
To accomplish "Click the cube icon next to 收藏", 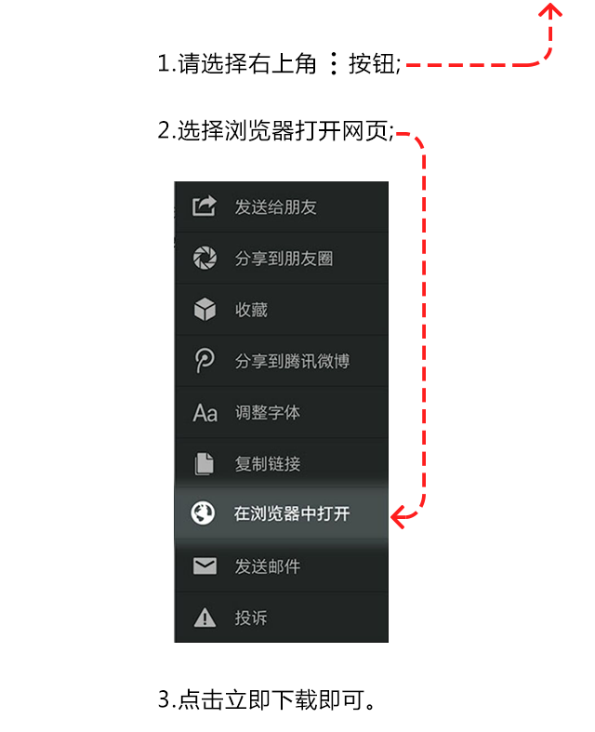I will point(205,309).
